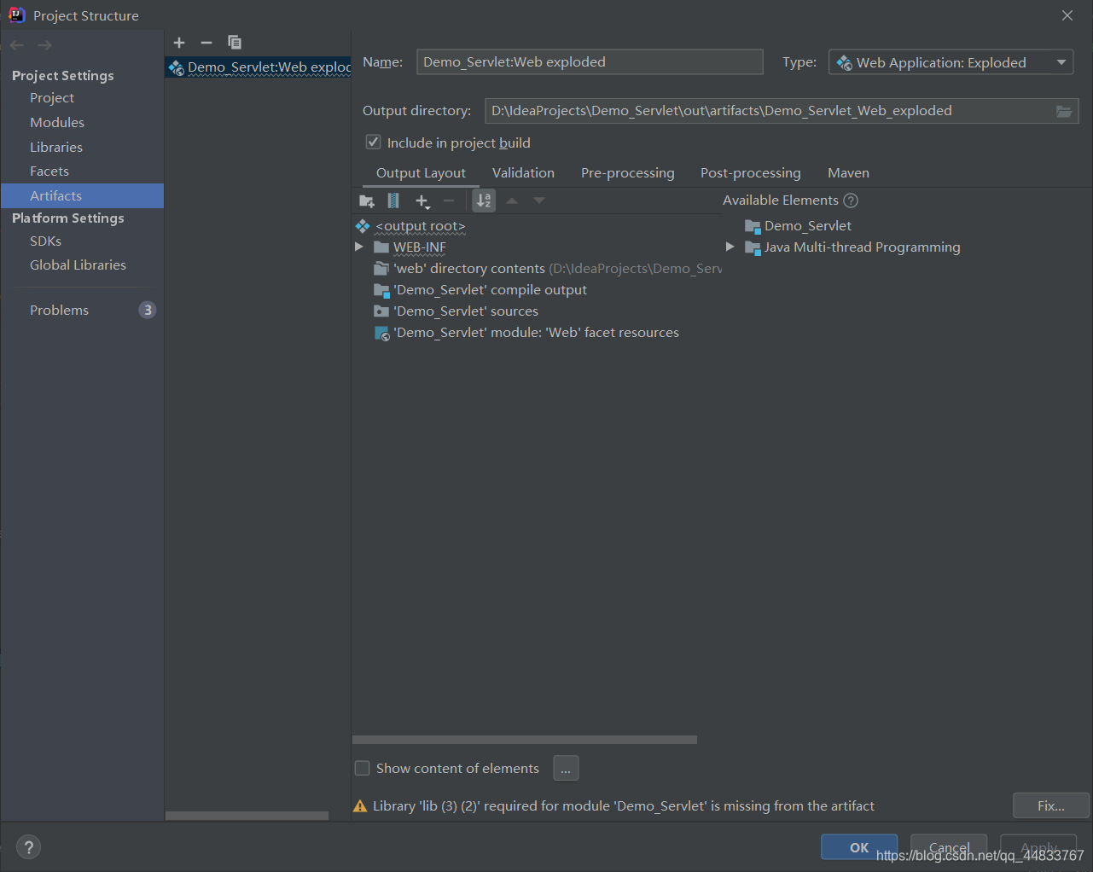
Task: Open the Pre-processing tab
Action: (627, 173)
